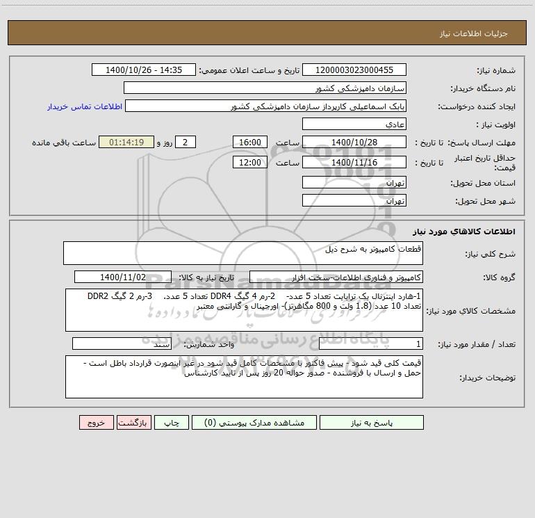Click the 'استان محل تحویل:' label
535x518 pixels.
[x=483, y=183]
